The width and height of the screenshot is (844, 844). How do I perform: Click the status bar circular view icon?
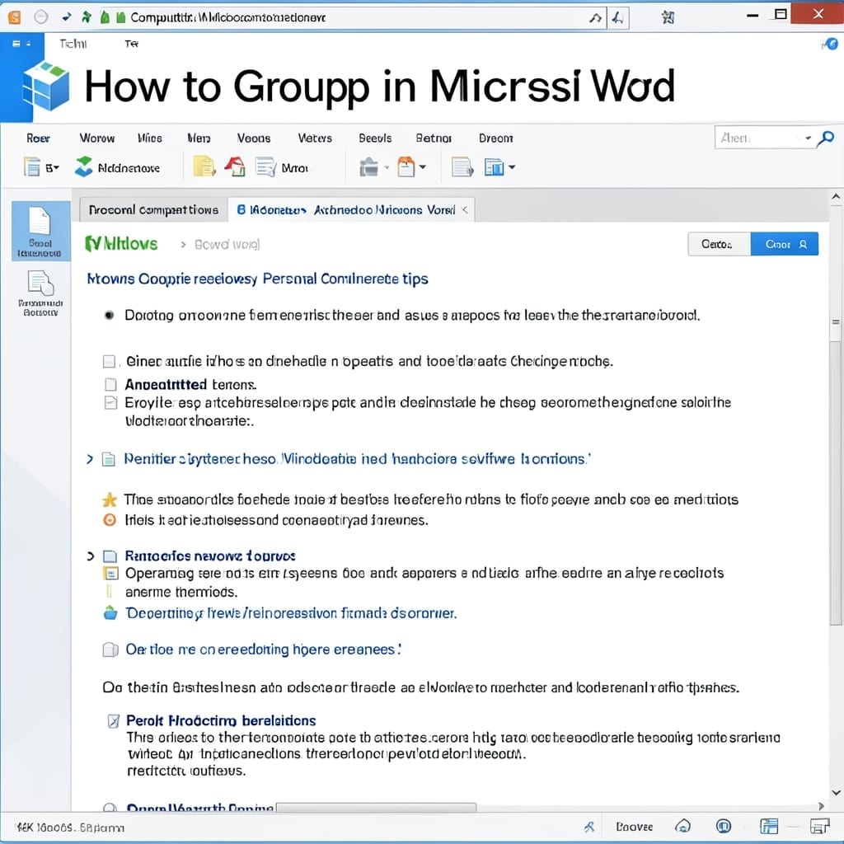tap(724, 826)
